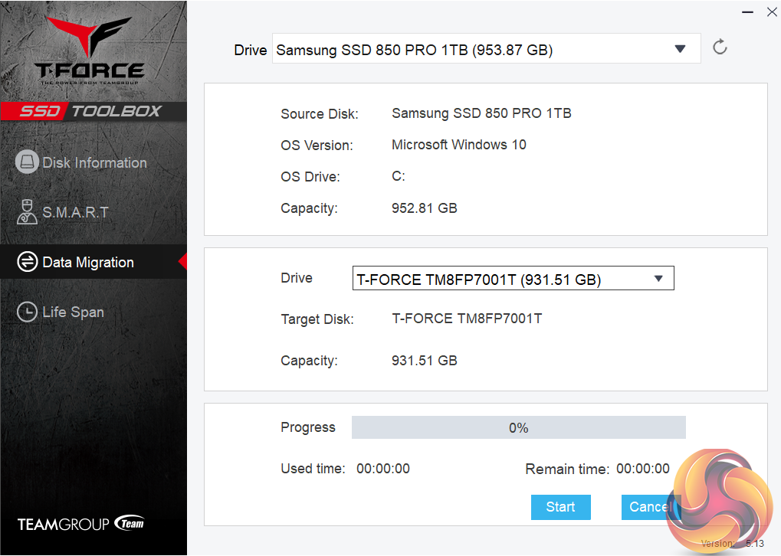781x556 pixels.
Task: Click Used time value 00:00:00
Action: point(383,469)
